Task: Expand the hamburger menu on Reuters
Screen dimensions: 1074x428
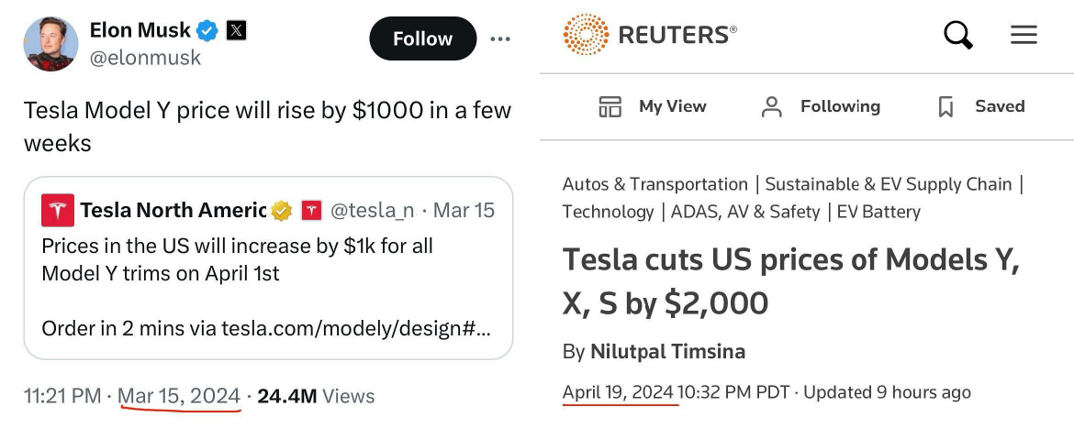Action: click(x=1024, y=35)
